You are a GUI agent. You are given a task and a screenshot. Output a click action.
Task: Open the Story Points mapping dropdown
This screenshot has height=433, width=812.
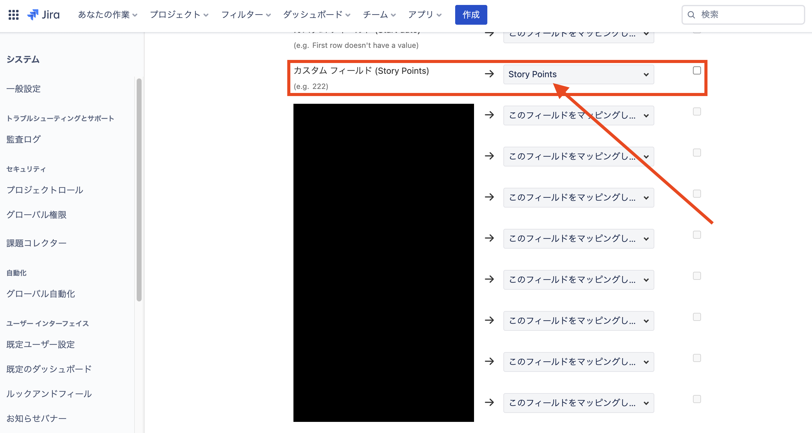(579, 74)
